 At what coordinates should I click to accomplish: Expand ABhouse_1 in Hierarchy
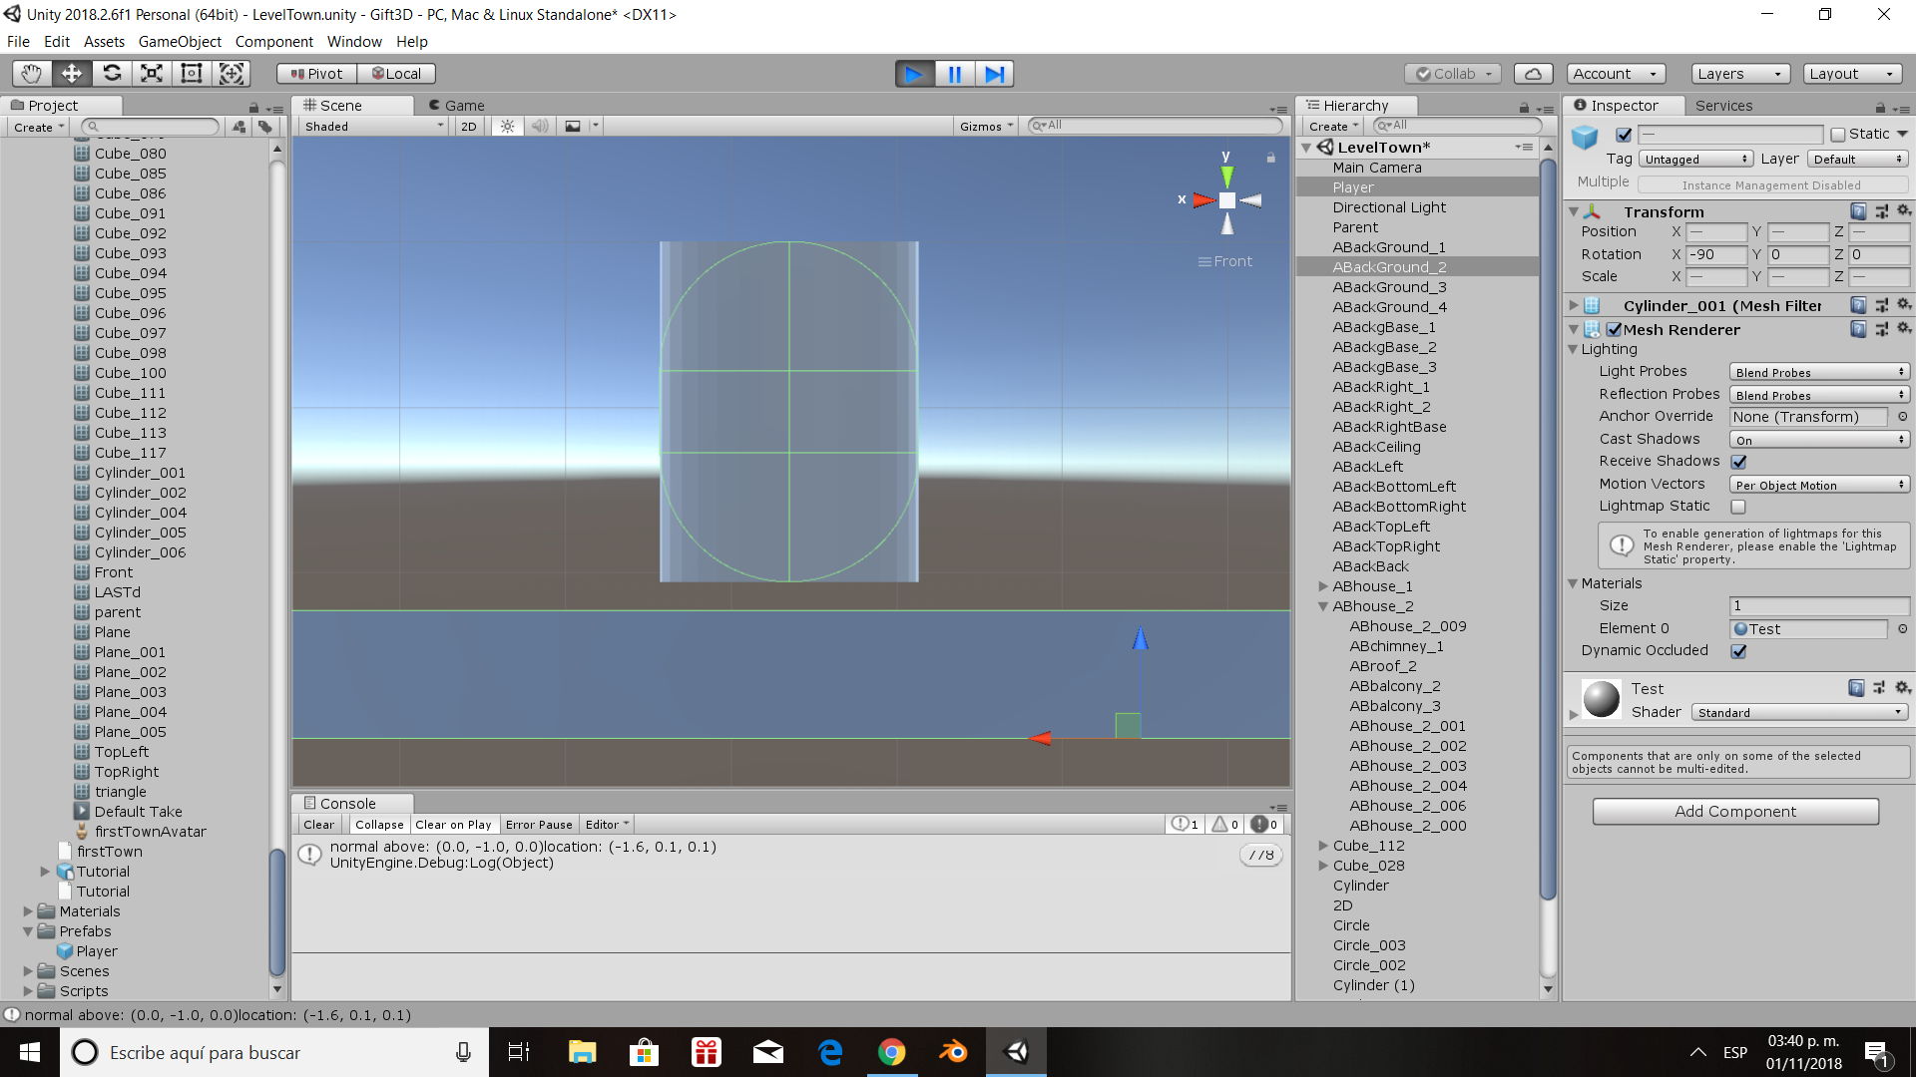[x=1323, y=586]
